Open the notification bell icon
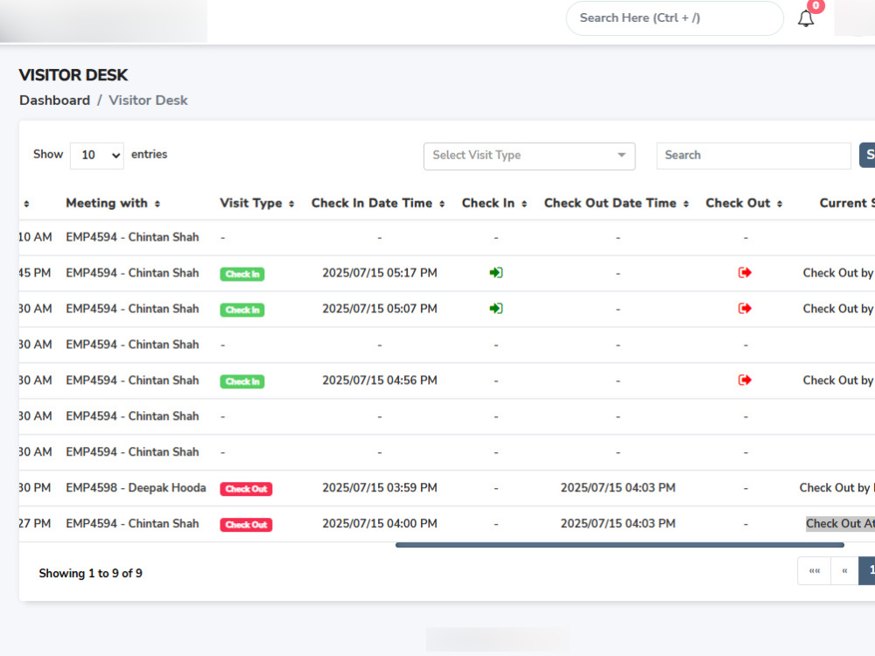Image resolution: width=875 pixels, height=656 pixels. pyautogui.click(x=805, y=19)
